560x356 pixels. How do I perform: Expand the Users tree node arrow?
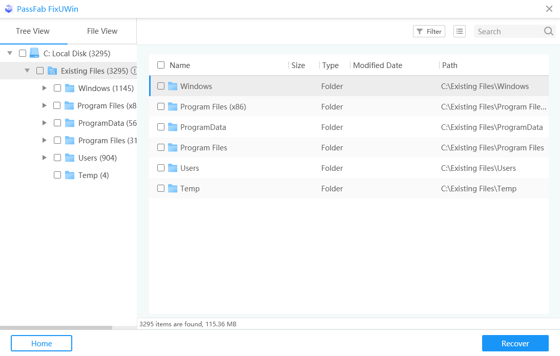[45, 158]
